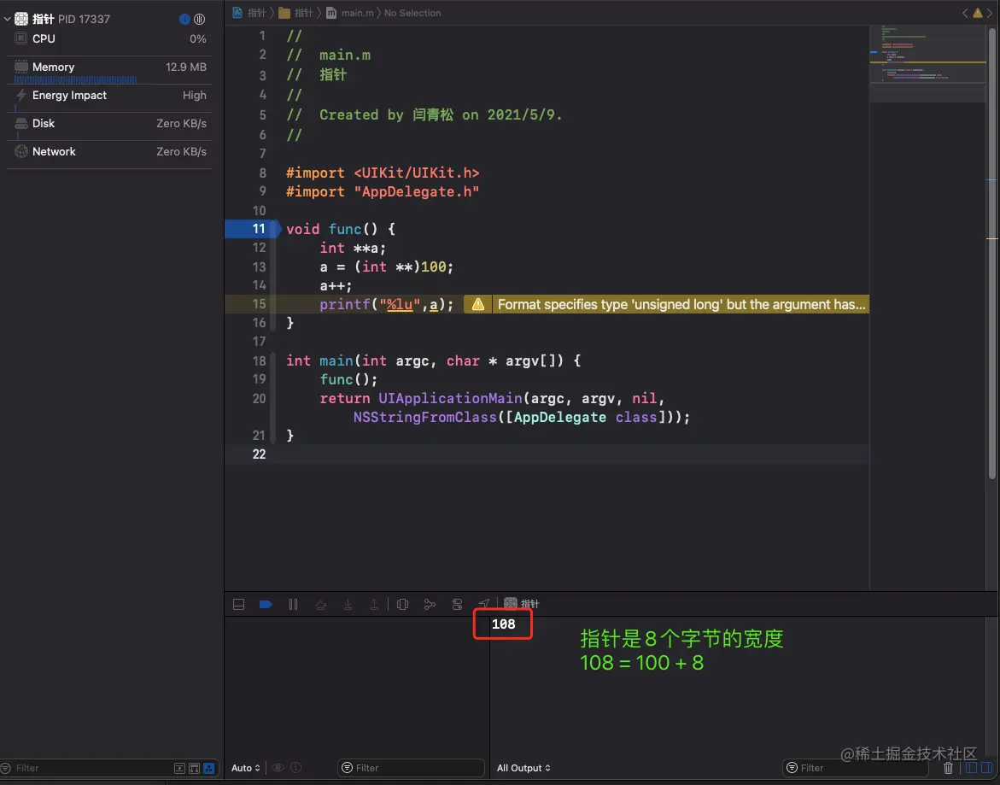
Task: Open the Auto variables scope dropdown
Action: 246,768
